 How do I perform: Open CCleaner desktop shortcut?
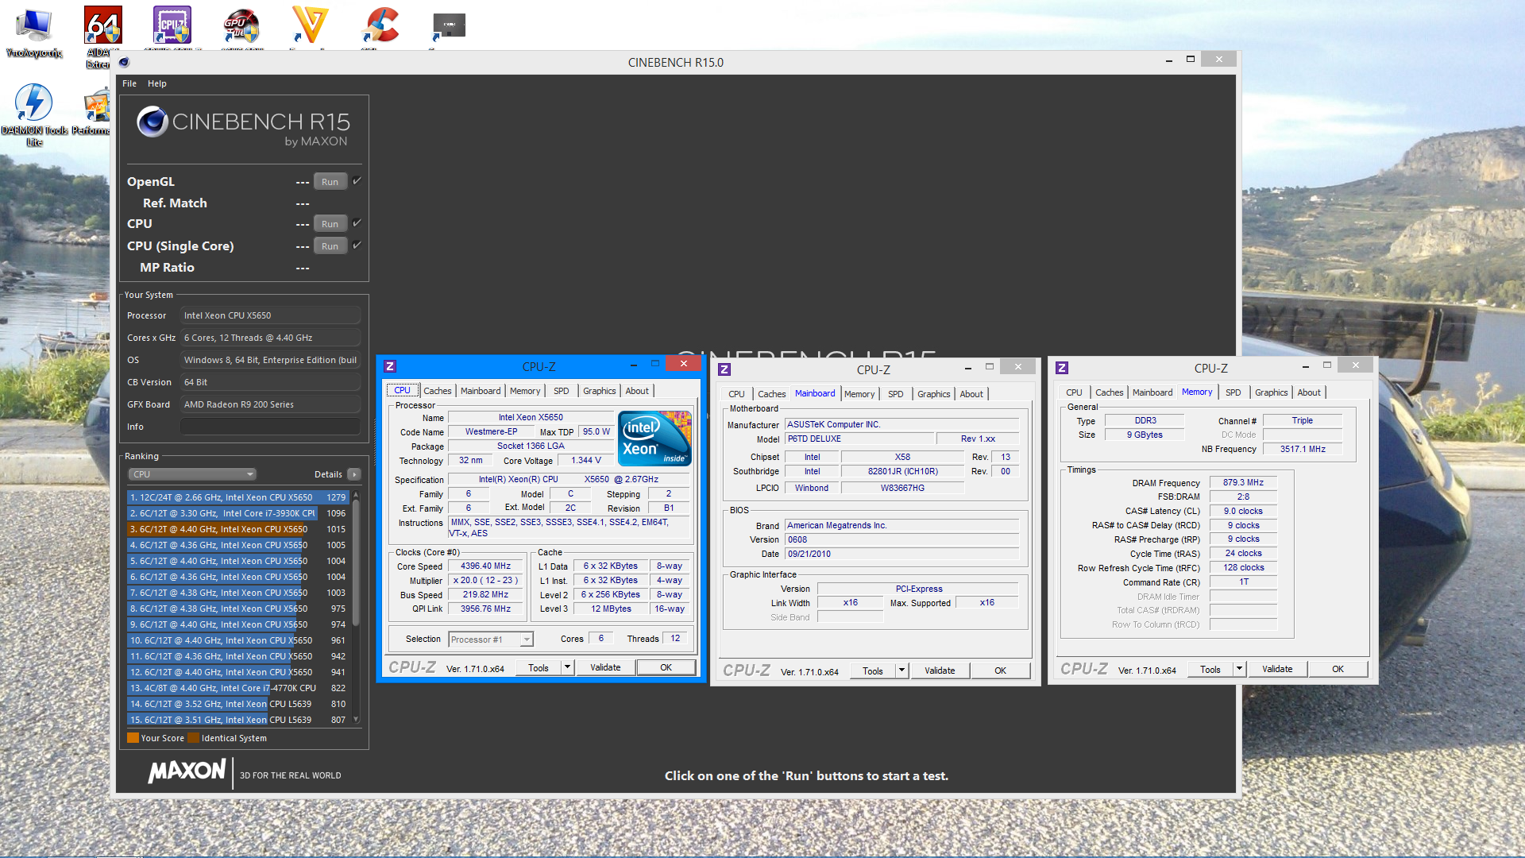point(381,25)
